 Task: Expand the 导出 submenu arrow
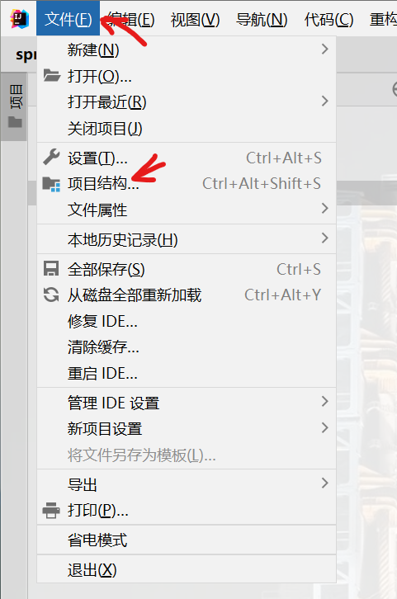coord(325,483)
